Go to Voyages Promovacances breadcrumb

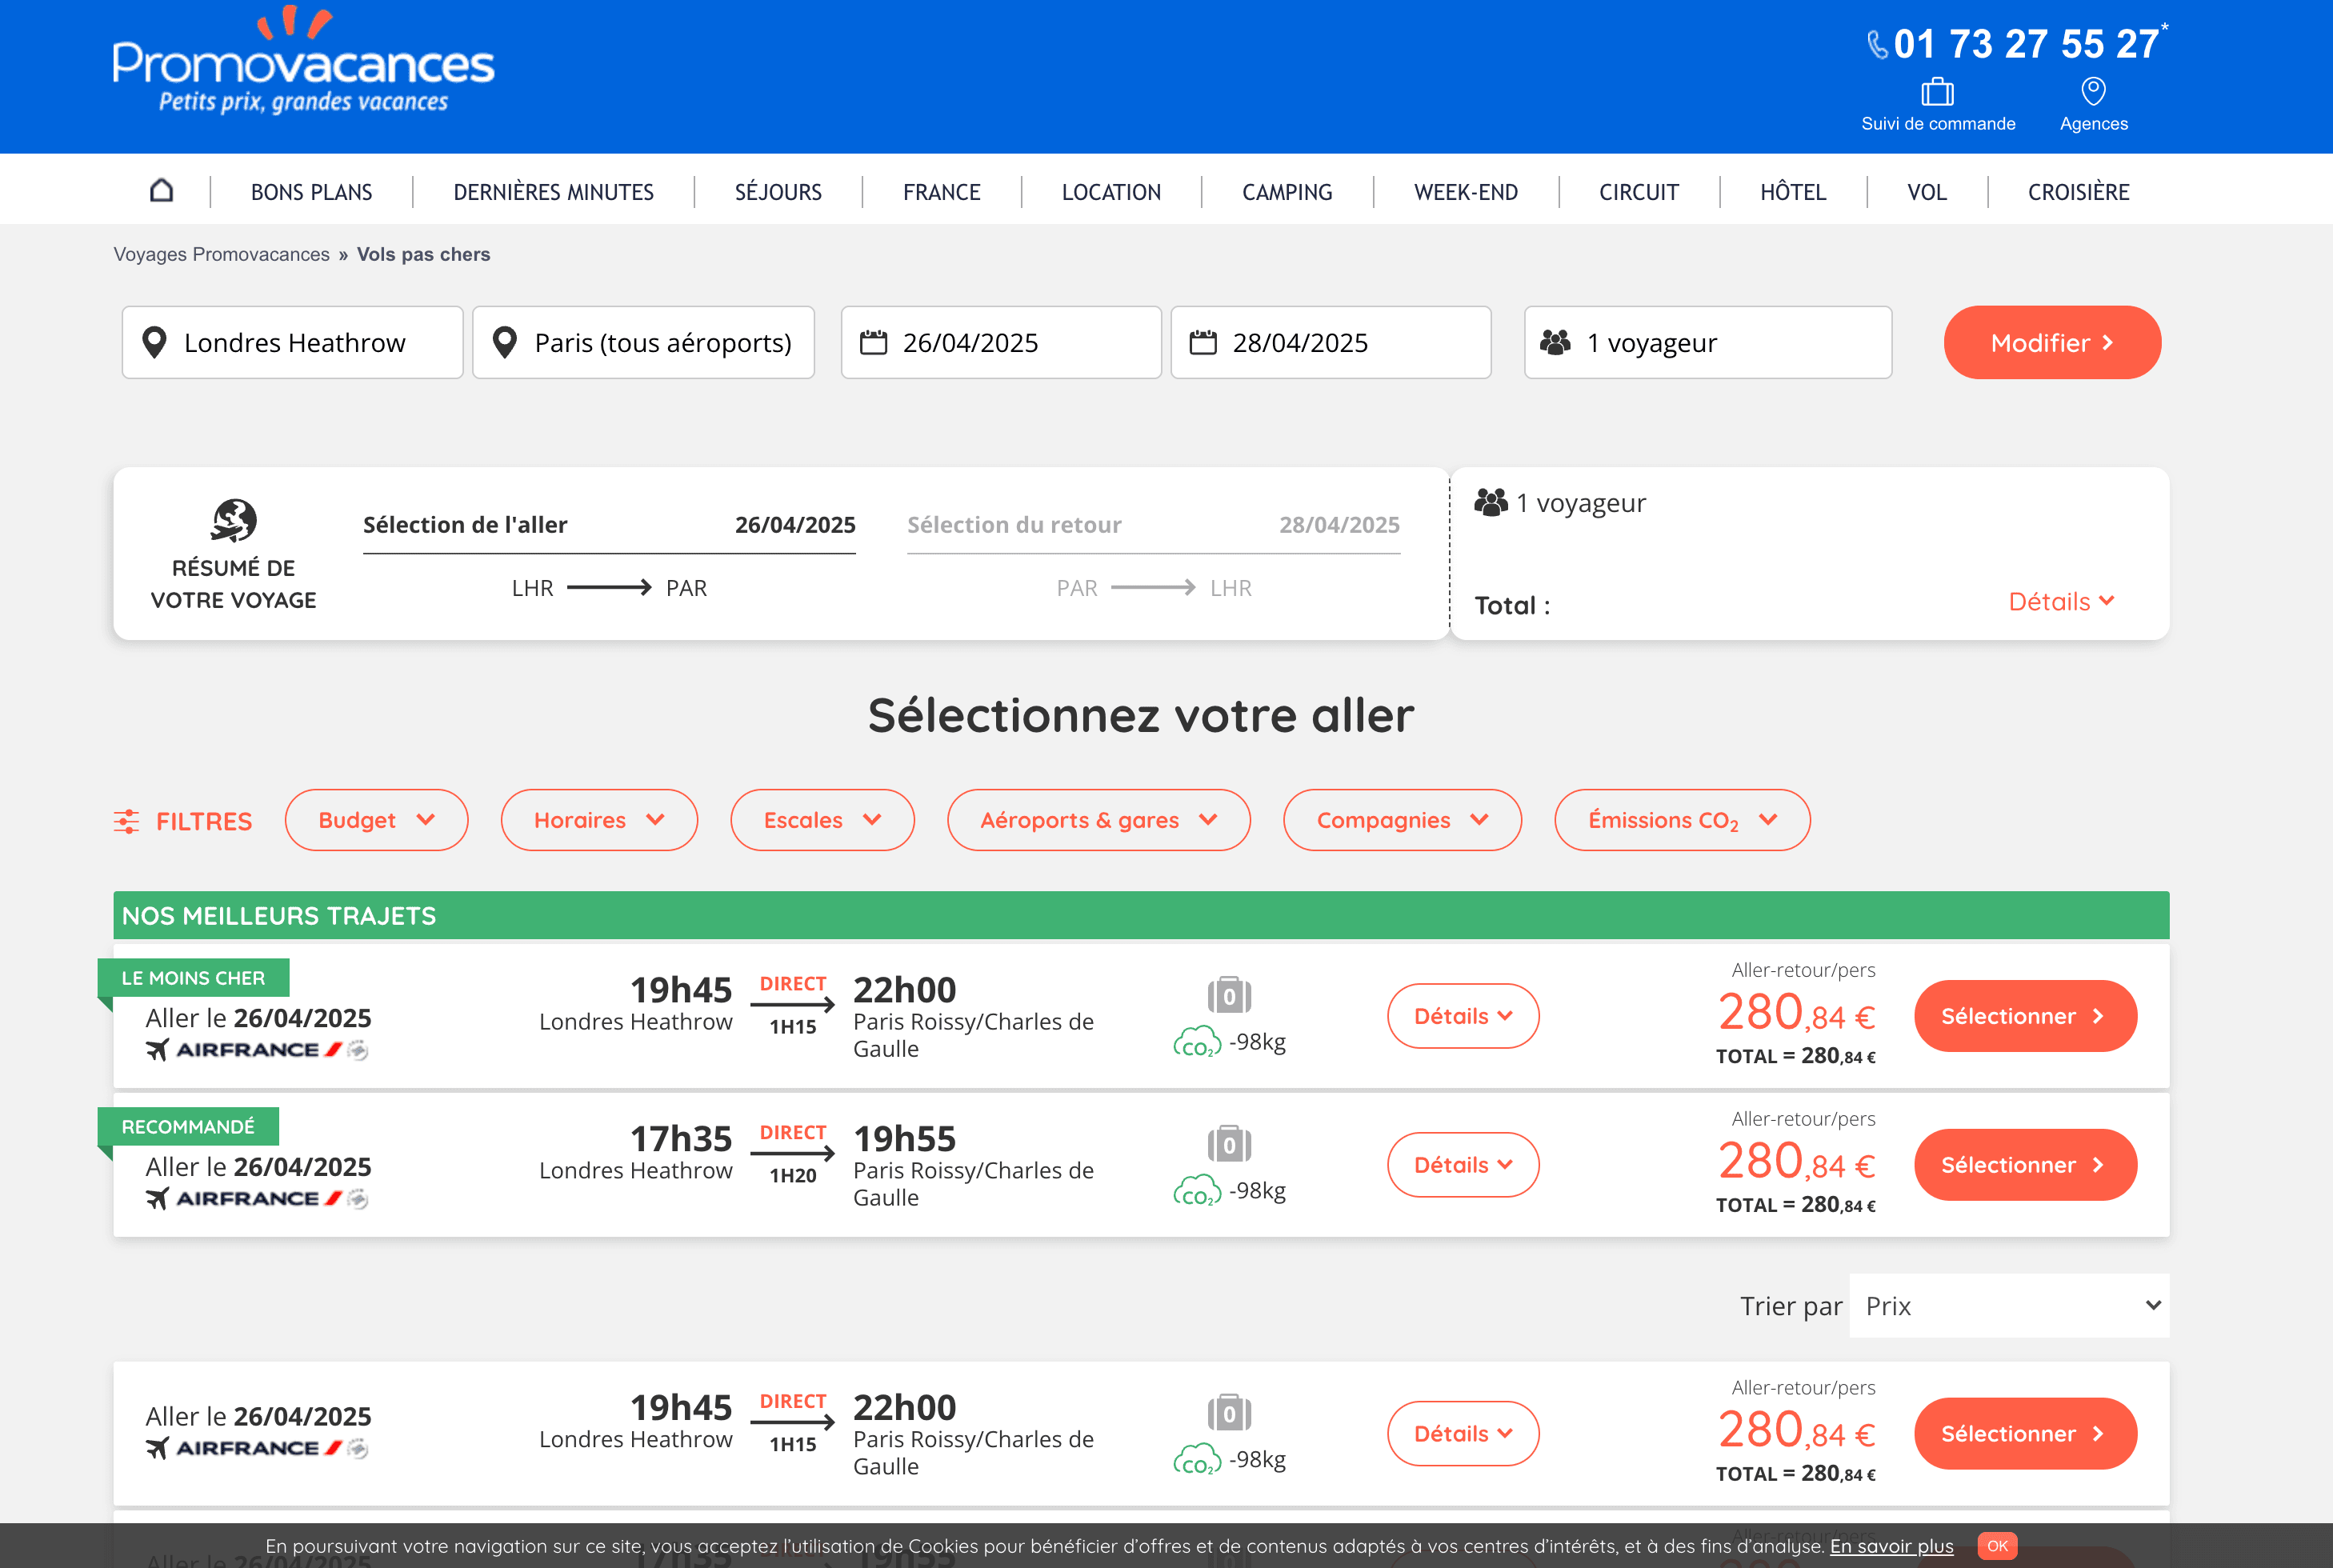221,254
